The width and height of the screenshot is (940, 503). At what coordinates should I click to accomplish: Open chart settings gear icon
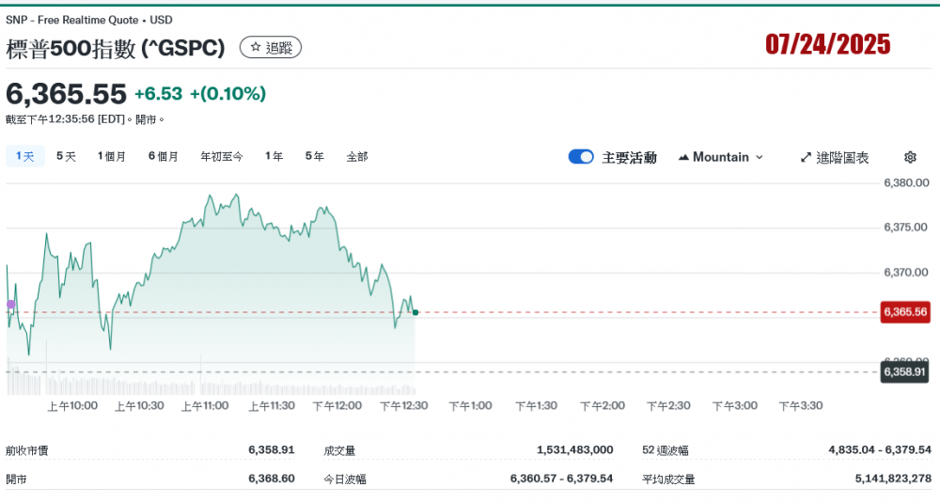tap(910, 157)
